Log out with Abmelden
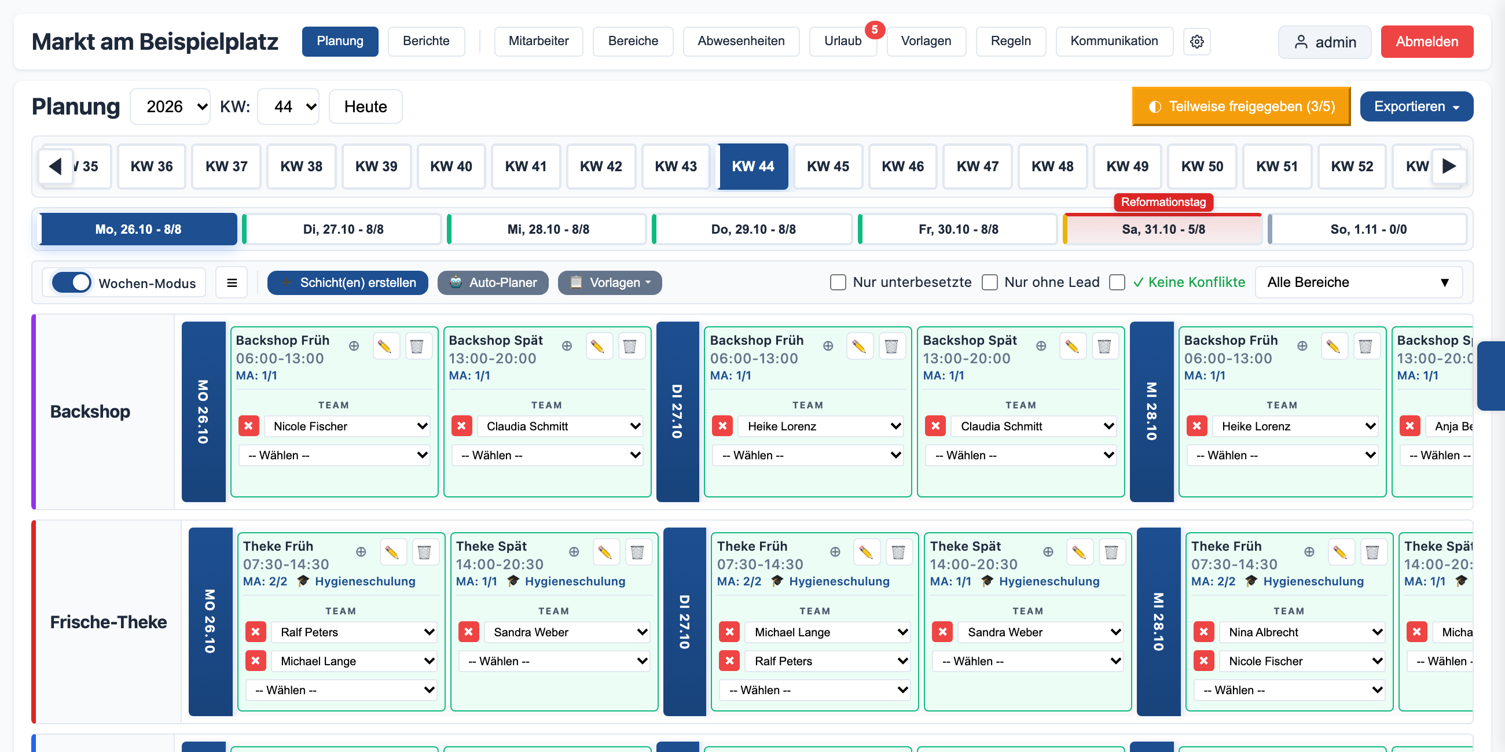 pos(1427,42)
